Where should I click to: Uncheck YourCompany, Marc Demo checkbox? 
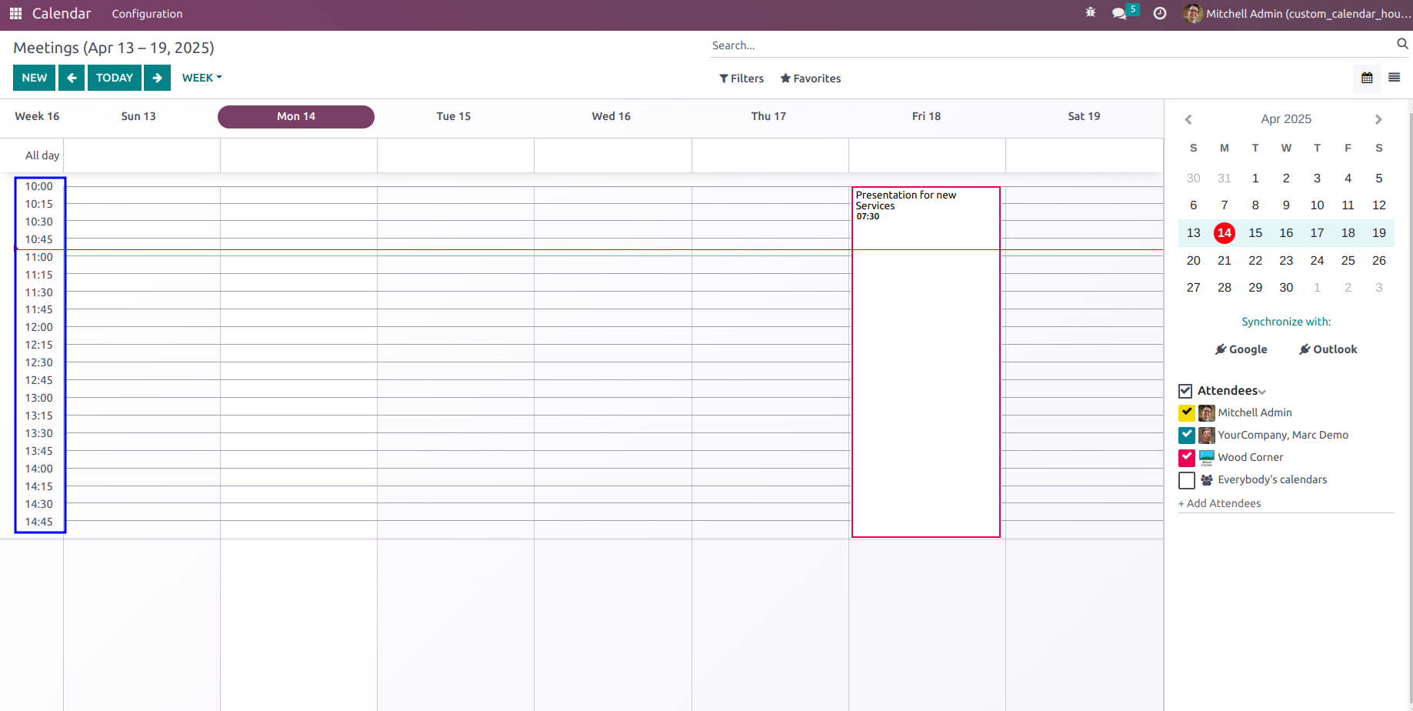1187,436
